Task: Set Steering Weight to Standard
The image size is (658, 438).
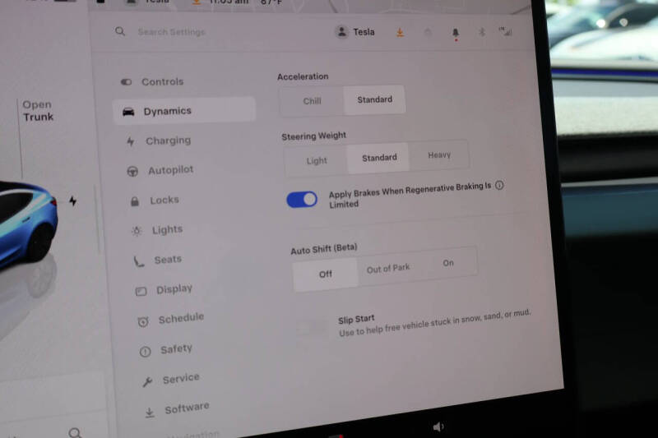Action: tap(379, 158)
